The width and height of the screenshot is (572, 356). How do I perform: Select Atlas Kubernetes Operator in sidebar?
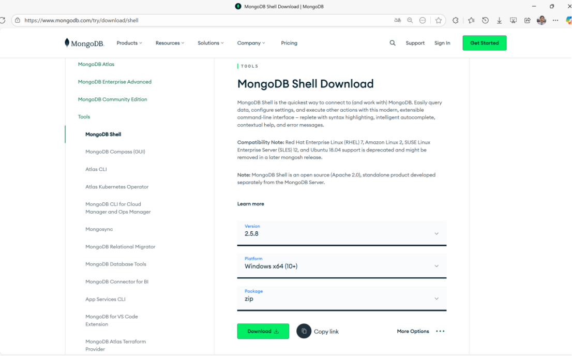point(117,187)
